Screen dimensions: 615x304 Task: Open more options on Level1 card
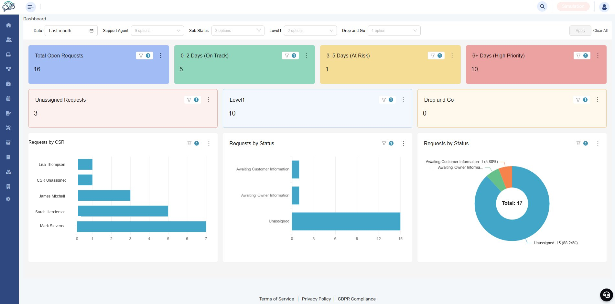pos(403,100)
